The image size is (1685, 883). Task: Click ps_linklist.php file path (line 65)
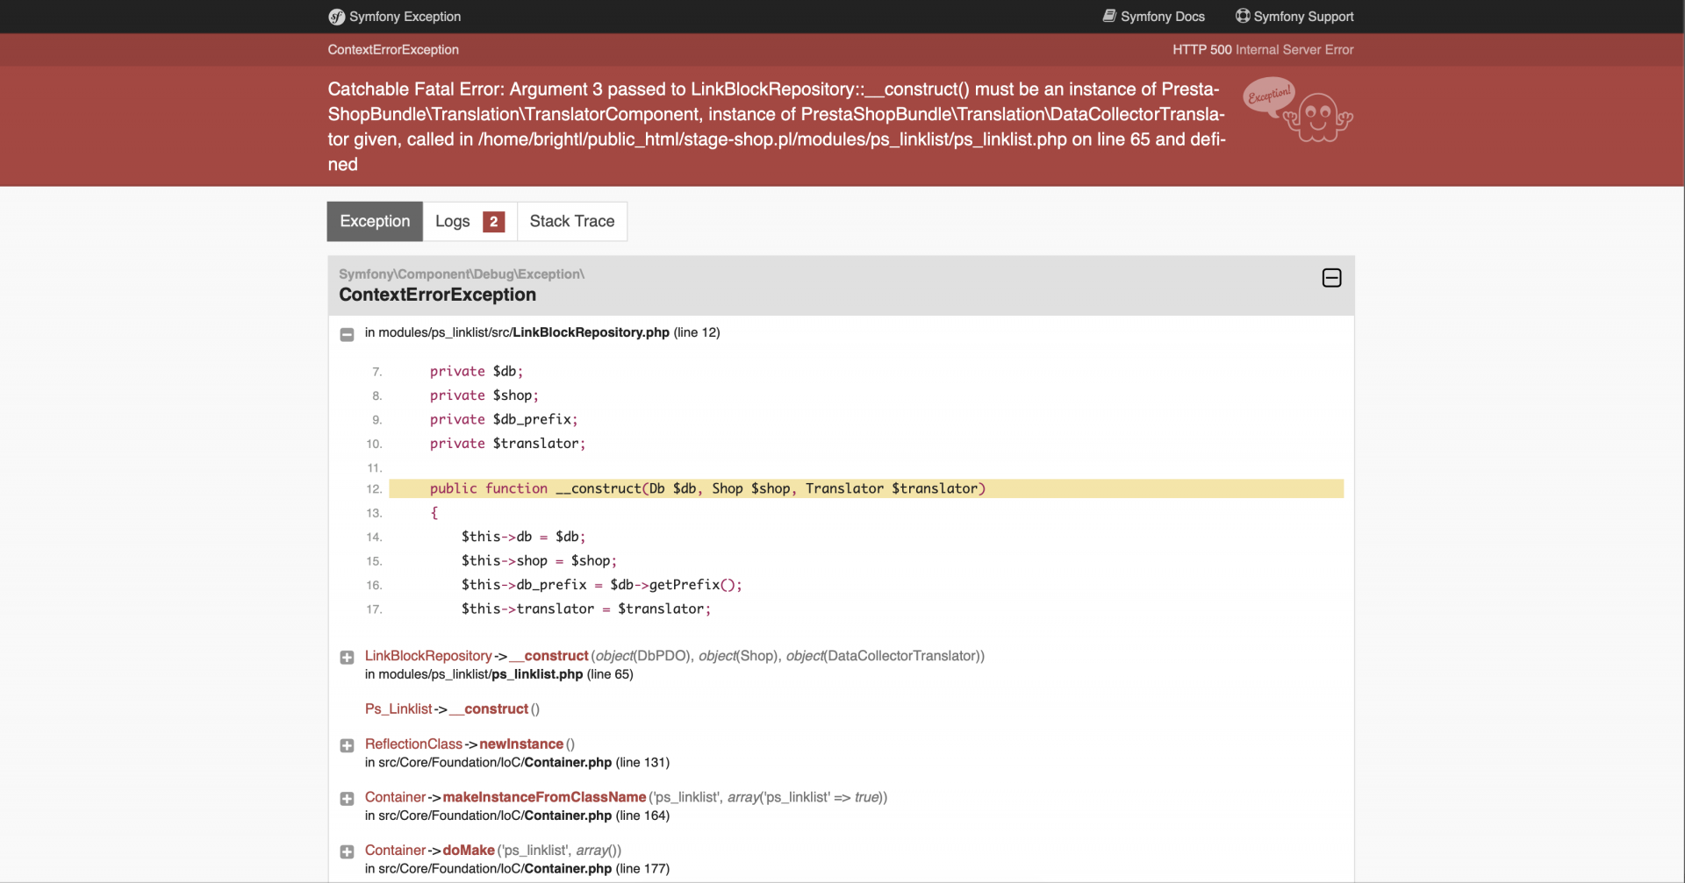click(x=499, y=674)
